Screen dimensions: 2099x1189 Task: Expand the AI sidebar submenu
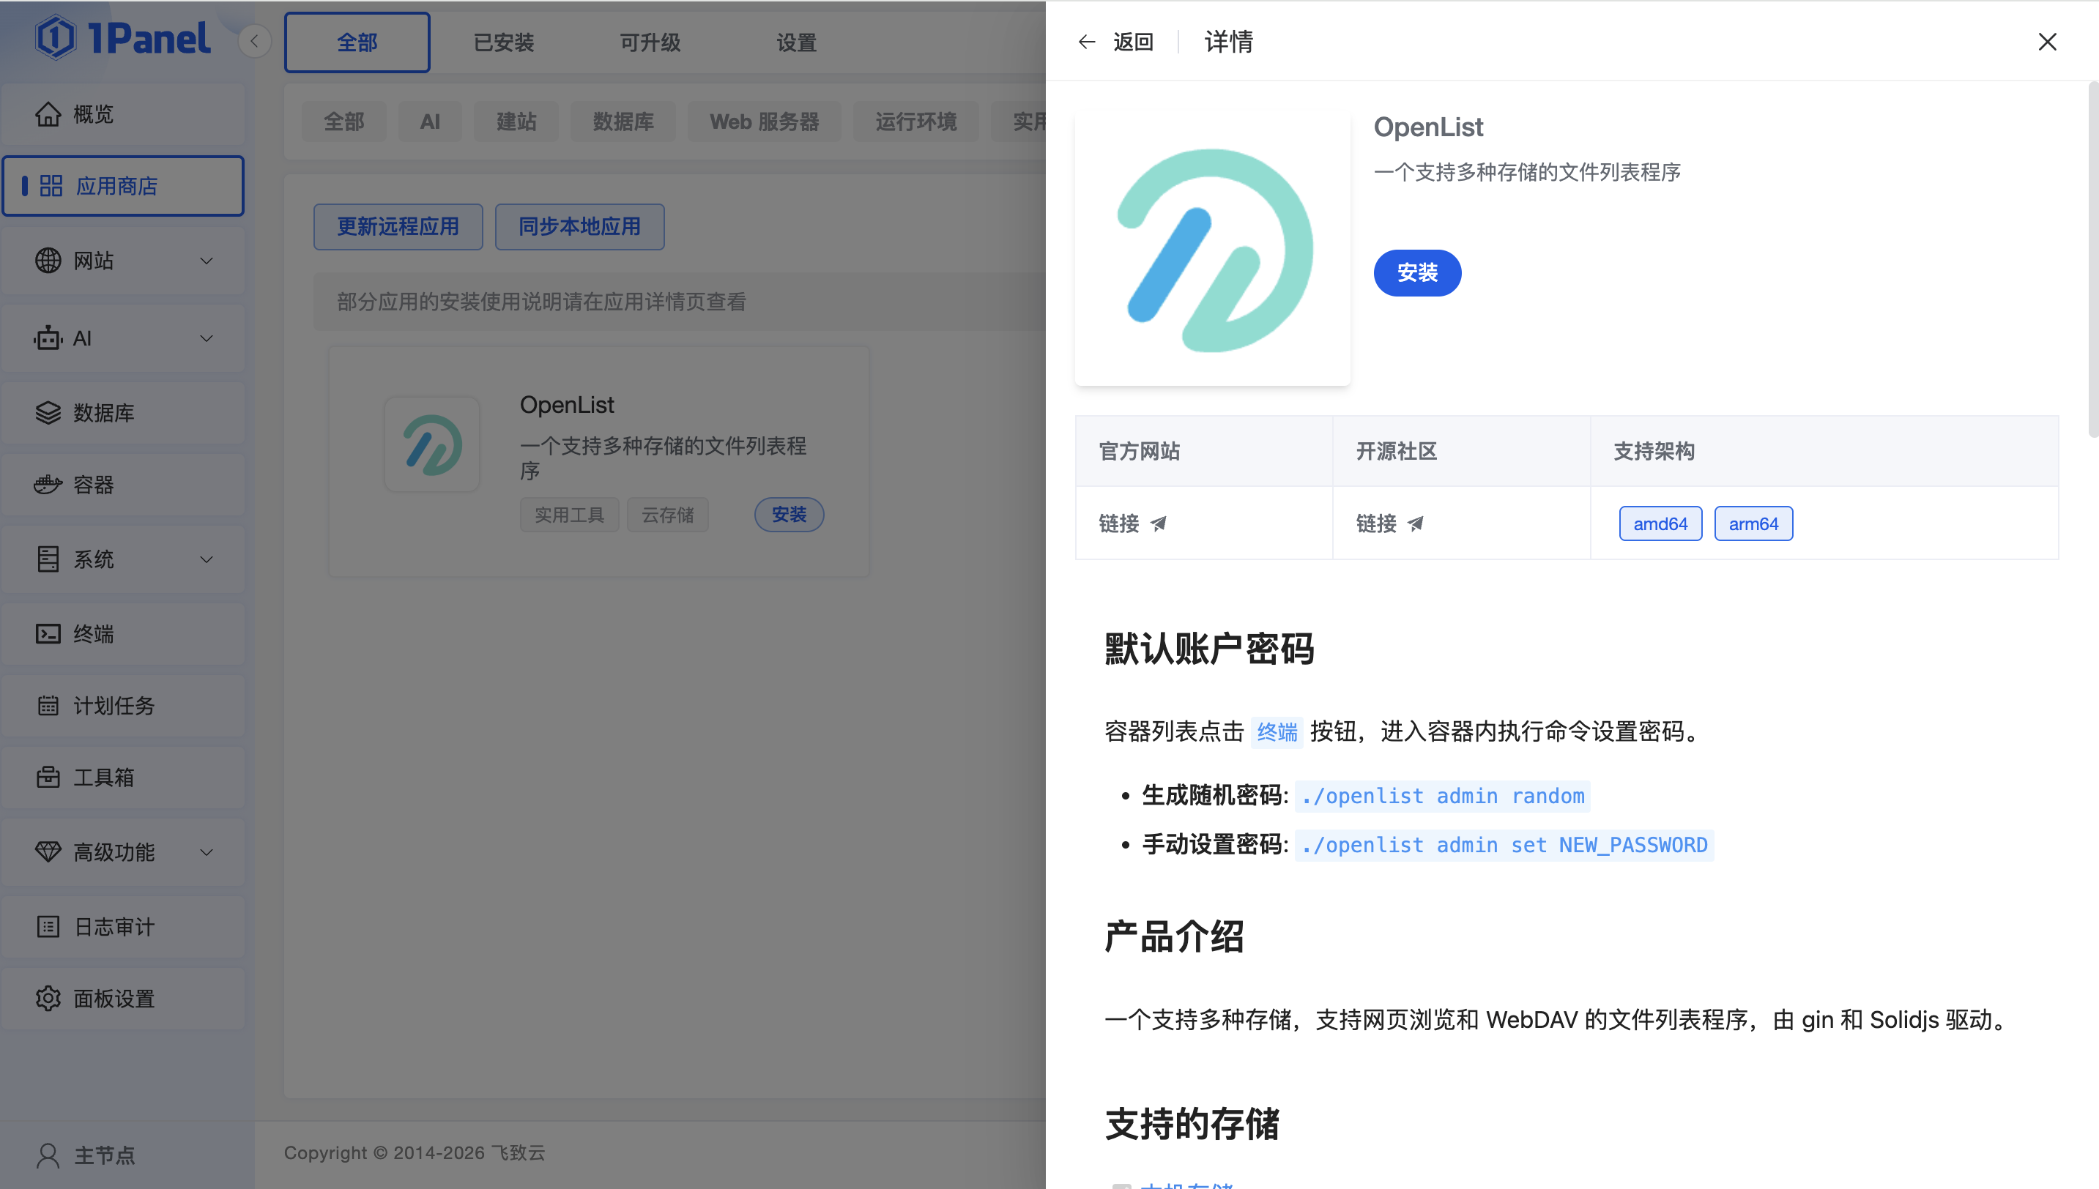tap(207, 338)
